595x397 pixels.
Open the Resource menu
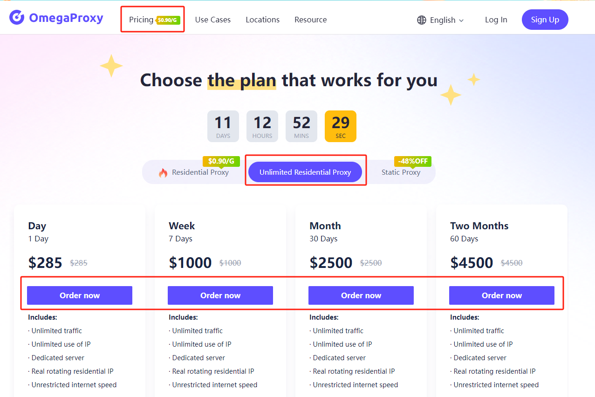311,20
